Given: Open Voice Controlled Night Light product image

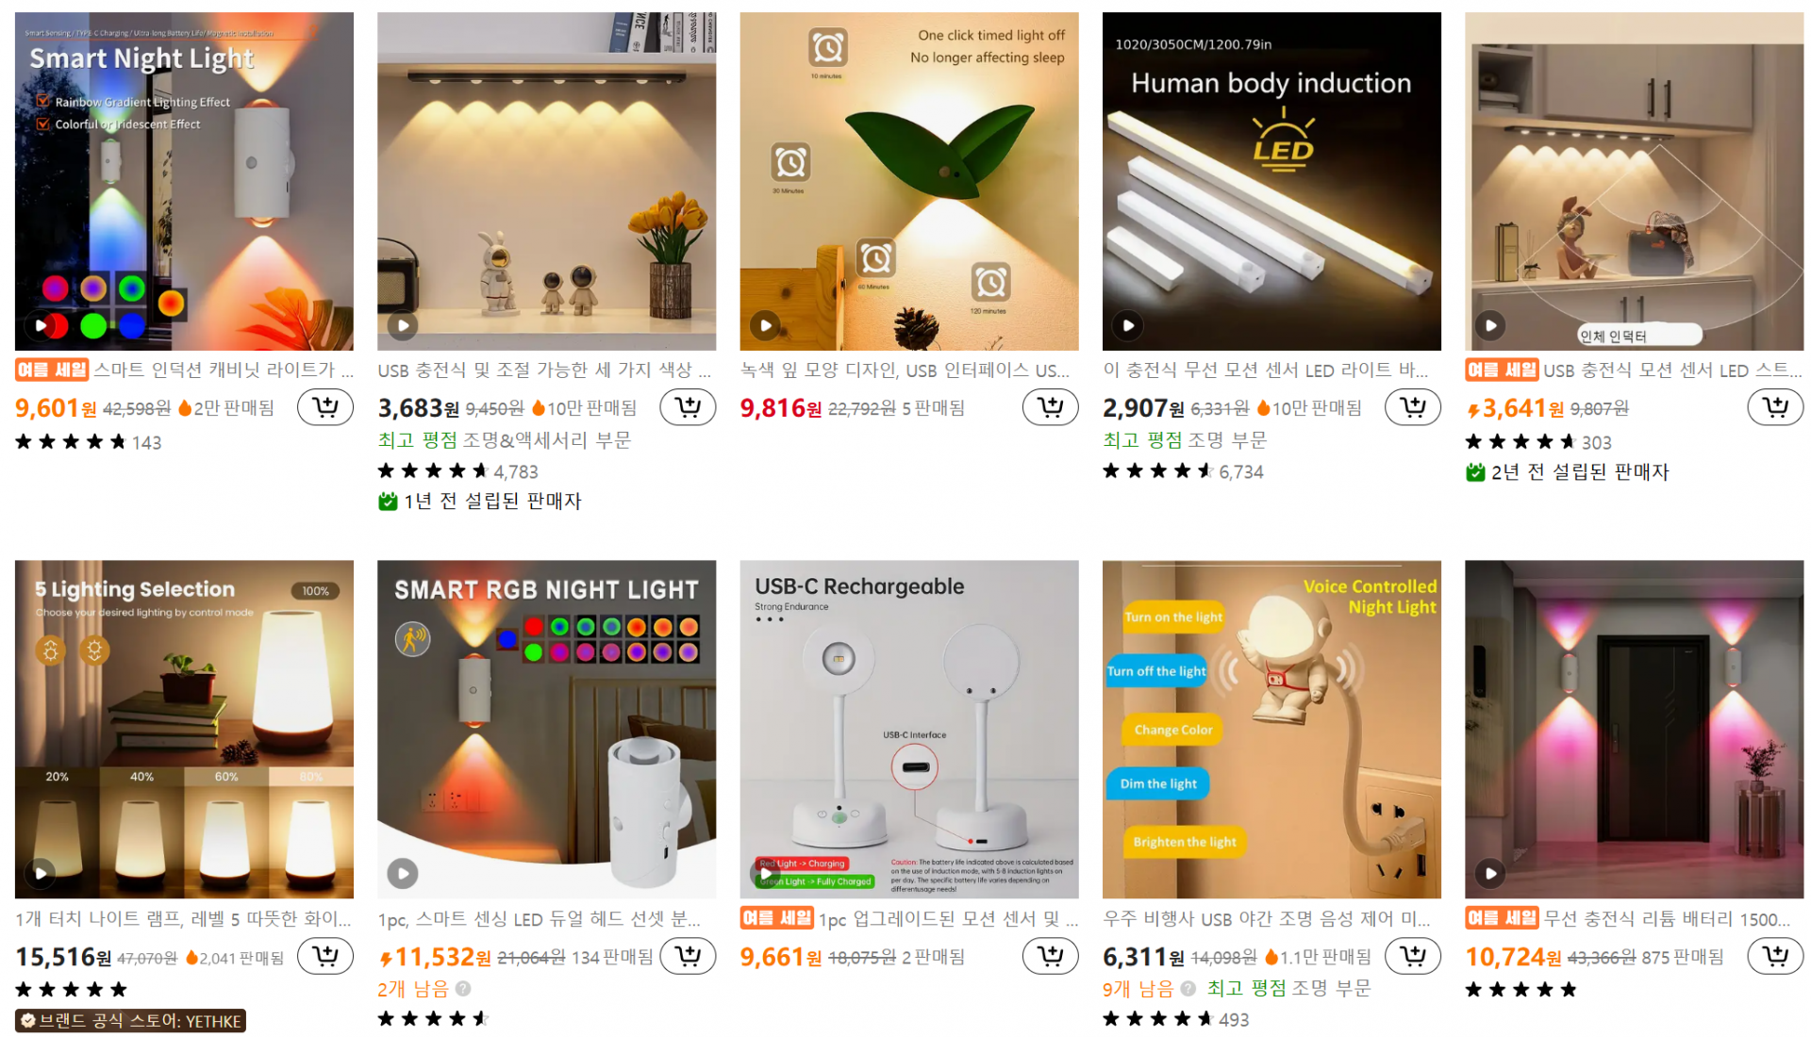Looking at the screenshot, I should (x=1271, y=730).
